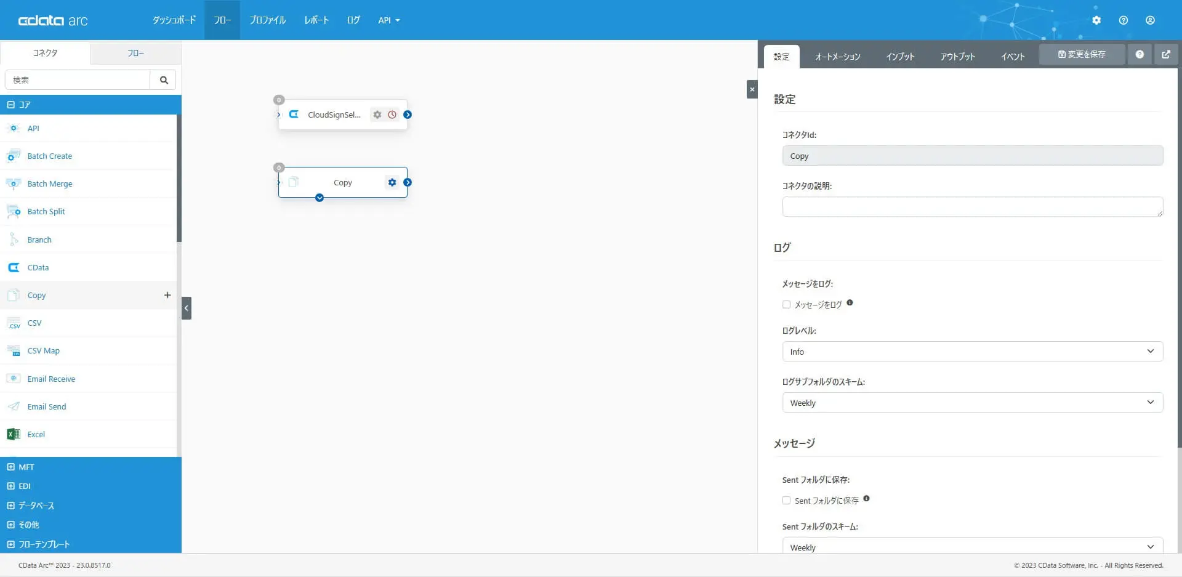Enable メッセージをログ checkbox

[786, 305]
